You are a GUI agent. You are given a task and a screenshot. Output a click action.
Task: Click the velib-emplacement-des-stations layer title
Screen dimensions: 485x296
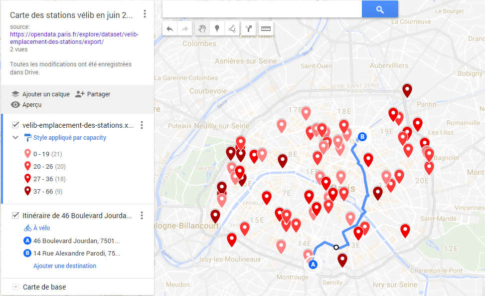78,125
